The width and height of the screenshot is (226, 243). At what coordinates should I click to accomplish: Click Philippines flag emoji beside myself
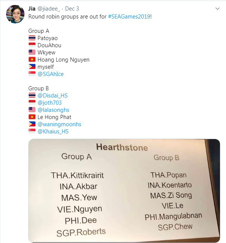(32, 67)
